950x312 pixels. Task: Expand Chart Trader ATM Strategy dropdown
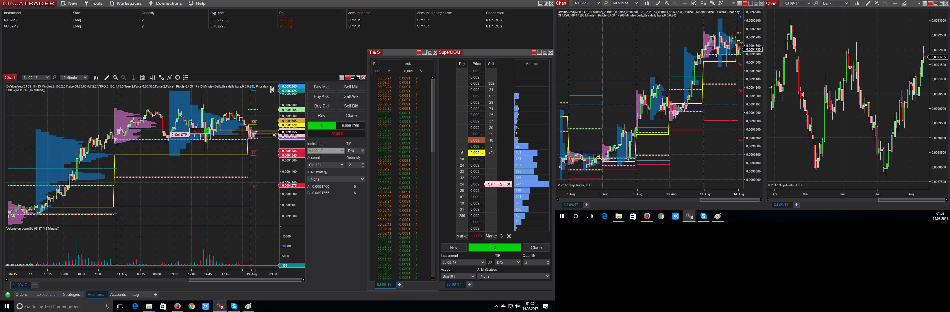coord(336,179)
